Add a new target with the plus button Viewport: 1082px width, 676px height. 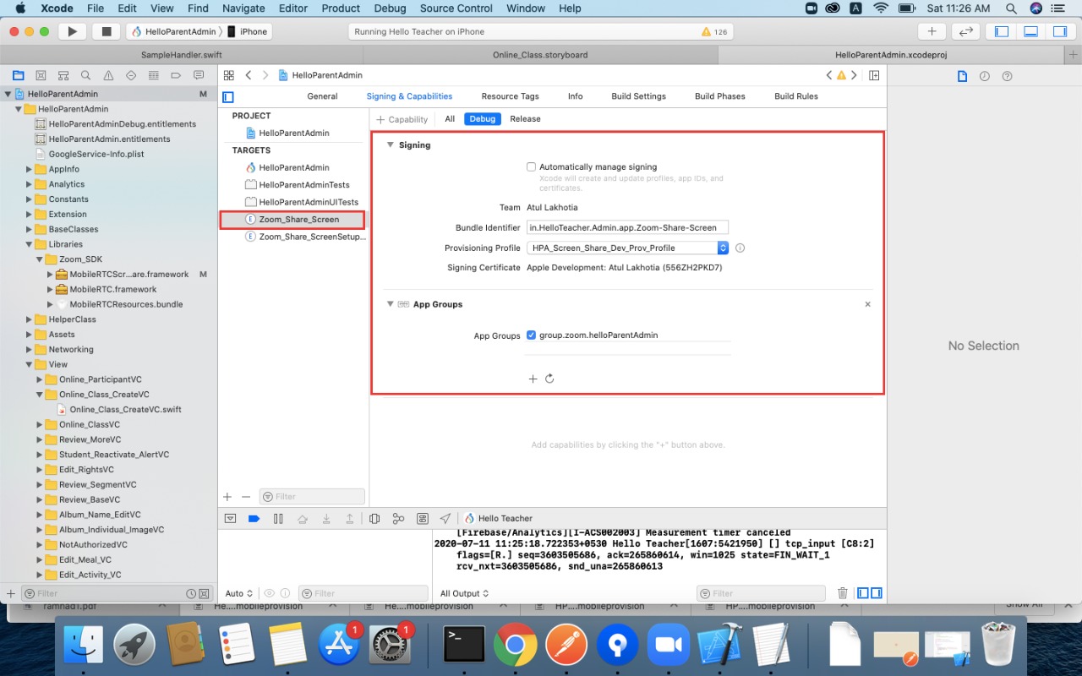[227, 497]
